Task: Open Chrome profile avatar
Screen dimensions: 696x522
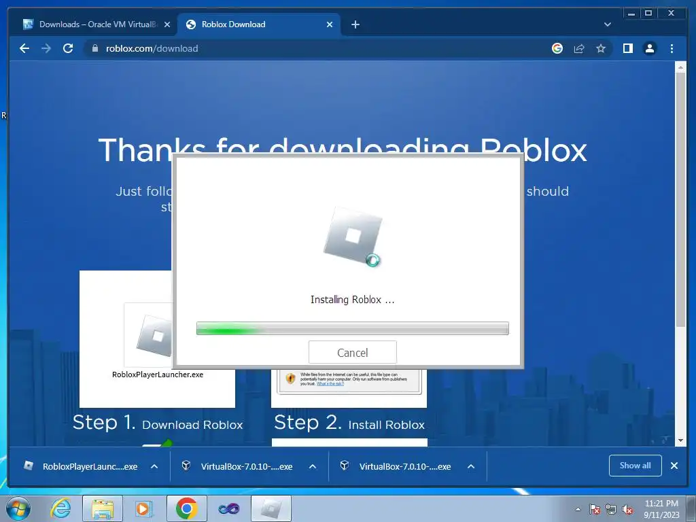Action: 649,48
